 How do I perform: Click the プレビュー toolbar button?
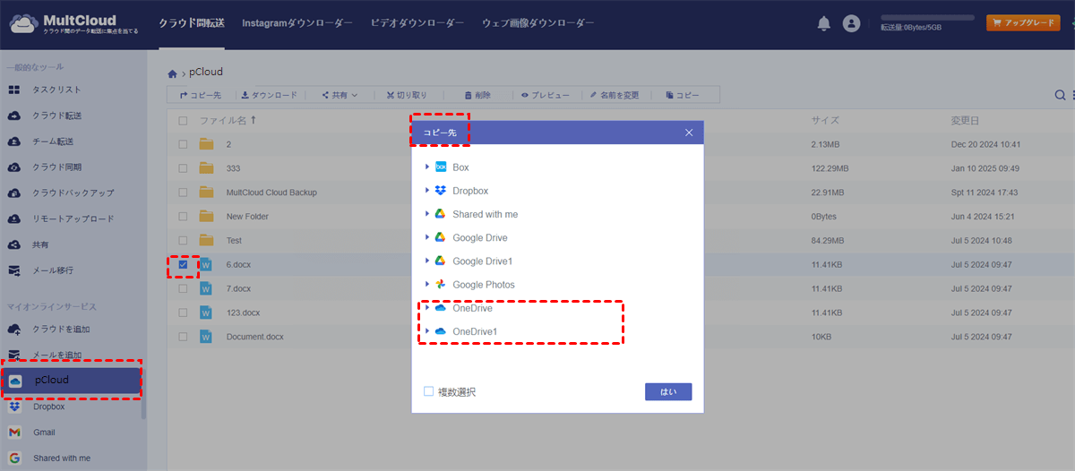pos(545,95)
